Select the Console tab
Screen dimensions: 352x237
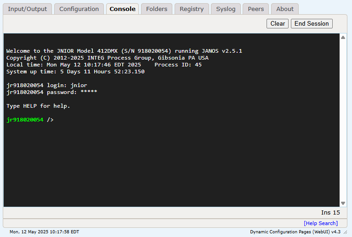122,9
